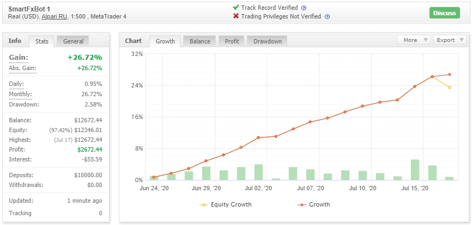This screenshot has width=472, height=225.
Task: Click the Daily label
Action: 16,84
